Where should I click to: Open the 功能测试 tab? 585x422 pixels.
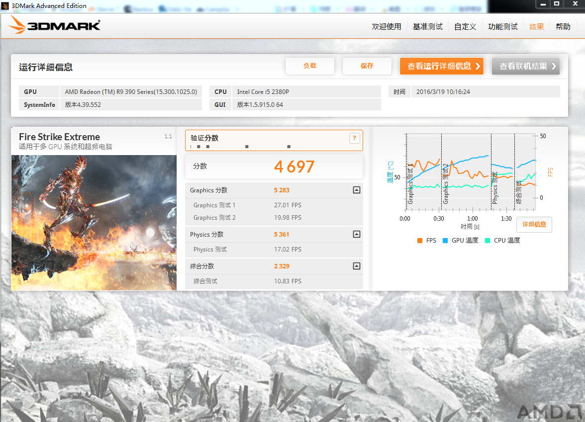click(503, 26)
